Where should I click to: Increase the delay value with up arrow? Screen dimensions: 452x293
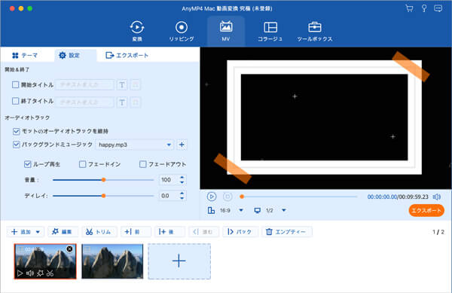click(x=182, y=194)
